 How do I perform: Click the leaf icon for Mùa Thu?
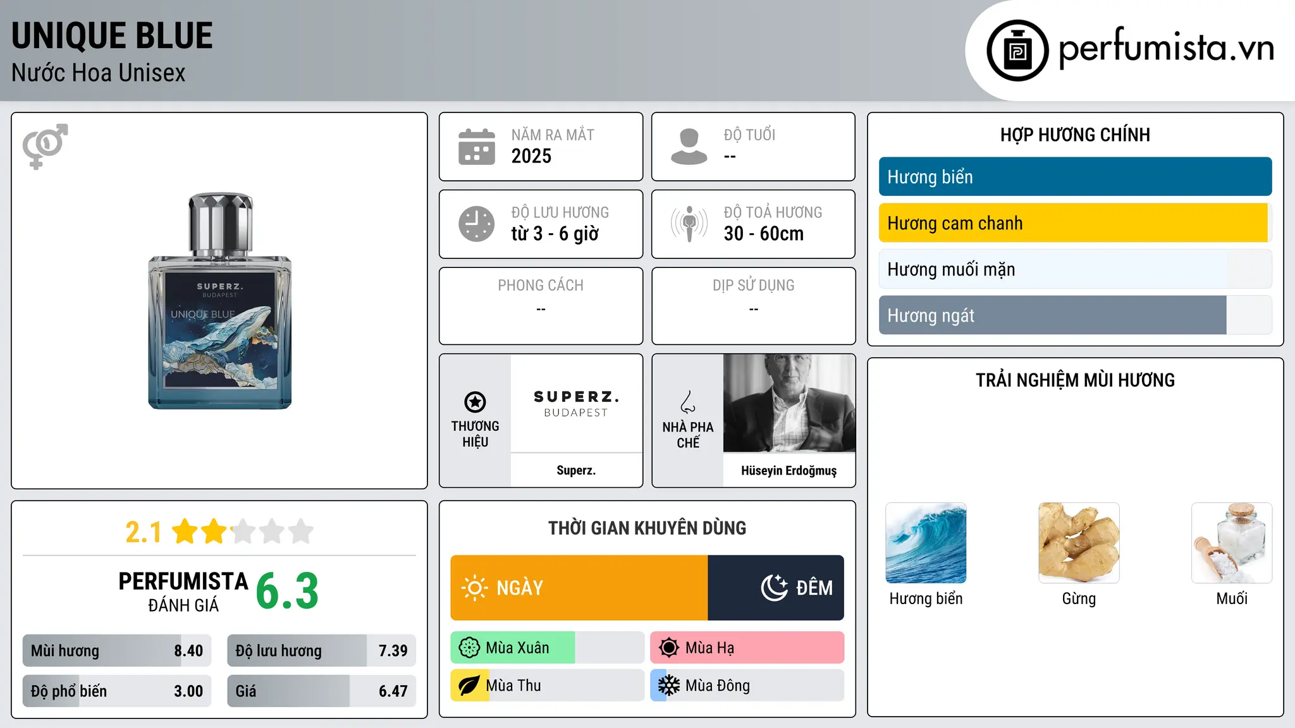pyautogui.click(x=469, y=686)
